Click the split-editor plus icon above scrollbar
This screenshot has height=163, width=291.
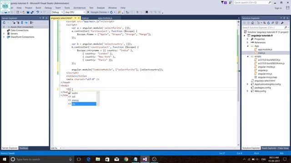click(x=238, y=22)
